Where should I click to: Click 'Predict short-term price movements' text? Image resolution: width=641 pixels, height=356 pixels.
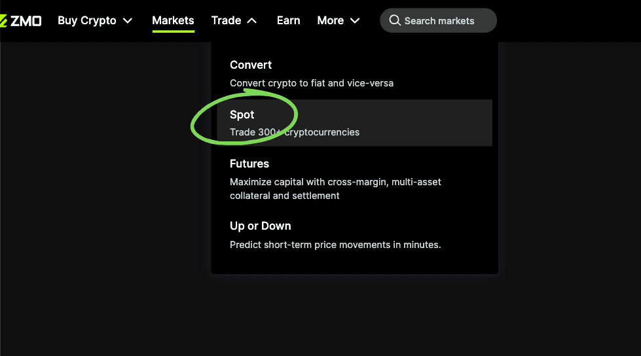coord(335,245)
